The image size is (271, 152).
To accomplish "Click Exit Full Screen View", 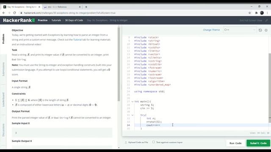I will coord(251,20).
